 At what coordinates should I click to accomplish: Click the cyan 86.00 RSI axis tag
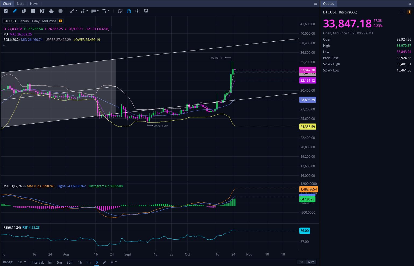click(x=305, y=231)
